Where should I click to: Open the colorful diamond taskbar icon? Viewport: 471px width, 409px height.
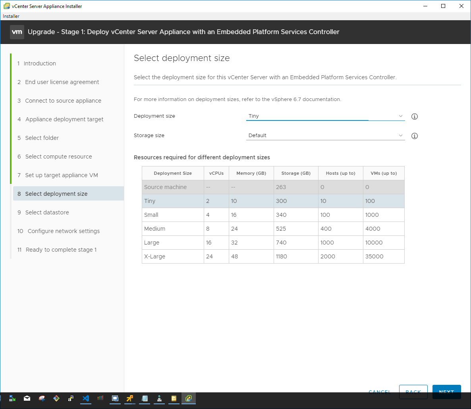coord(56,398)
